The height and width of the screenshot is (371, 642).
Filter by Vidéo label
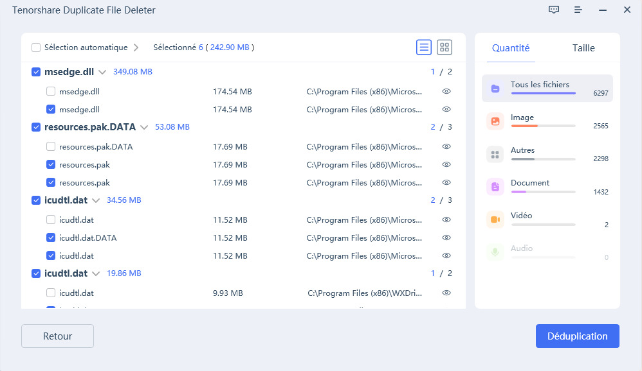pyautogui.click(x=521, y=215)
